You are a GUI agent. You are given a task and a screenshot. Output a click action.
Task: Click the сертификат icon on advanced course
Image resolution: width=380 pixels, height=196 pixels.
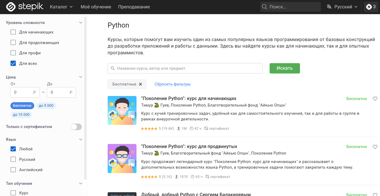click(207, 177)
